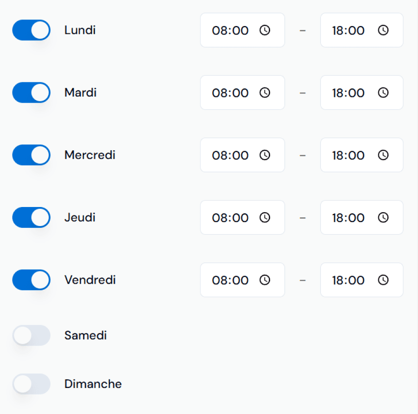
Task: Open Mardi end time clock picker
Action: coord(383,93)
